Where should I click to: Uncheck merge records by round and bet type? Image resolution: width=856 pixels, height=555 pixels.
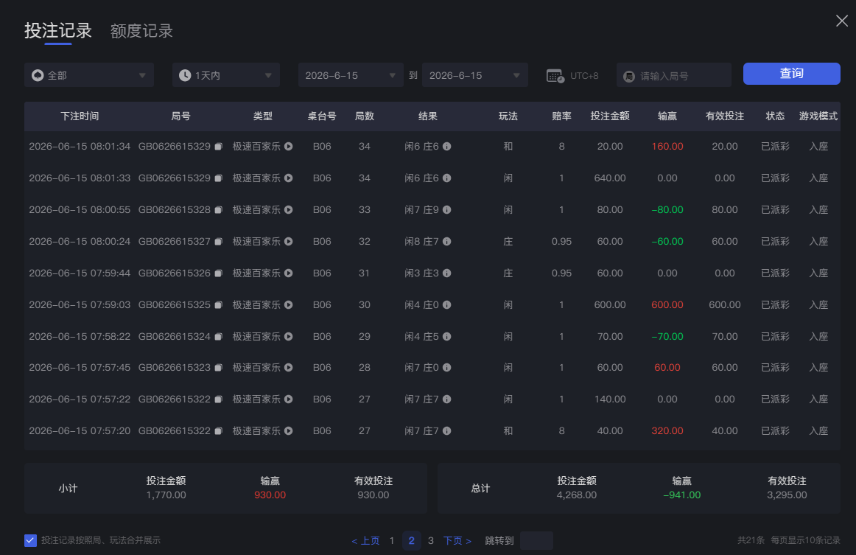[x=31, y=540]
